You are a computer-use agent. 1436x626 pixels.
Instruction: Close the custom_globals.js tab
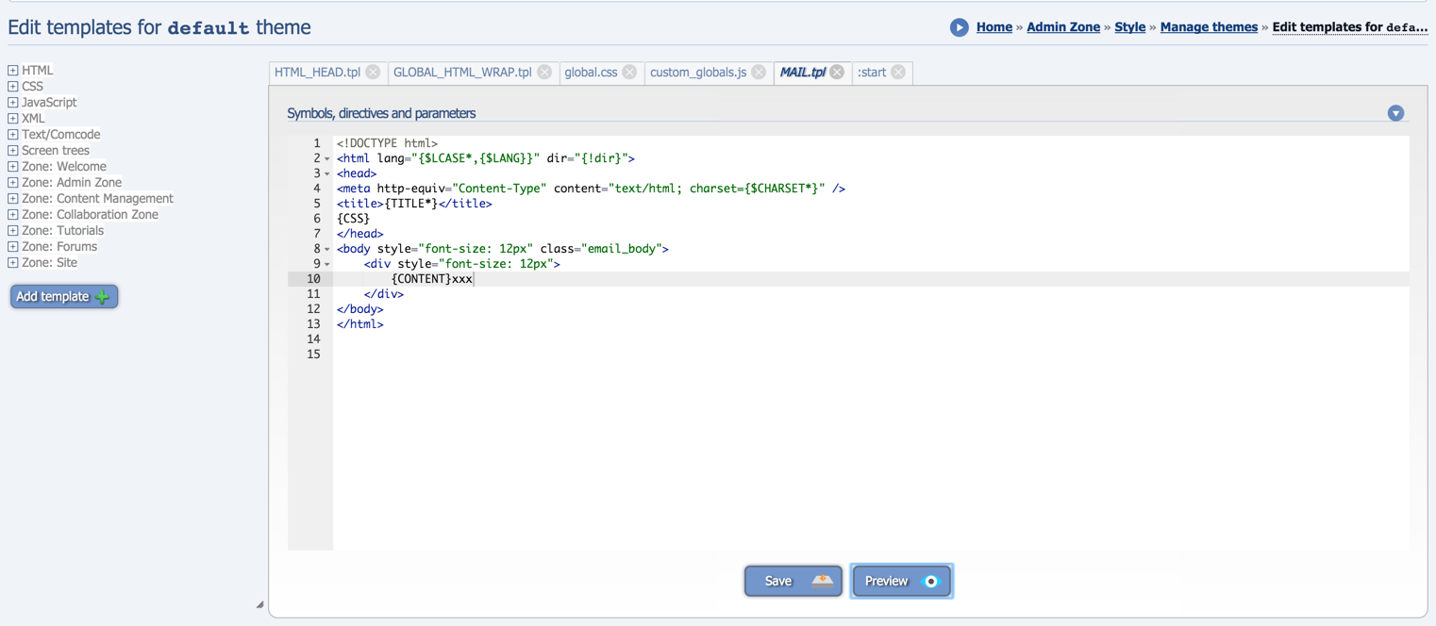click(x=759, y=73)
